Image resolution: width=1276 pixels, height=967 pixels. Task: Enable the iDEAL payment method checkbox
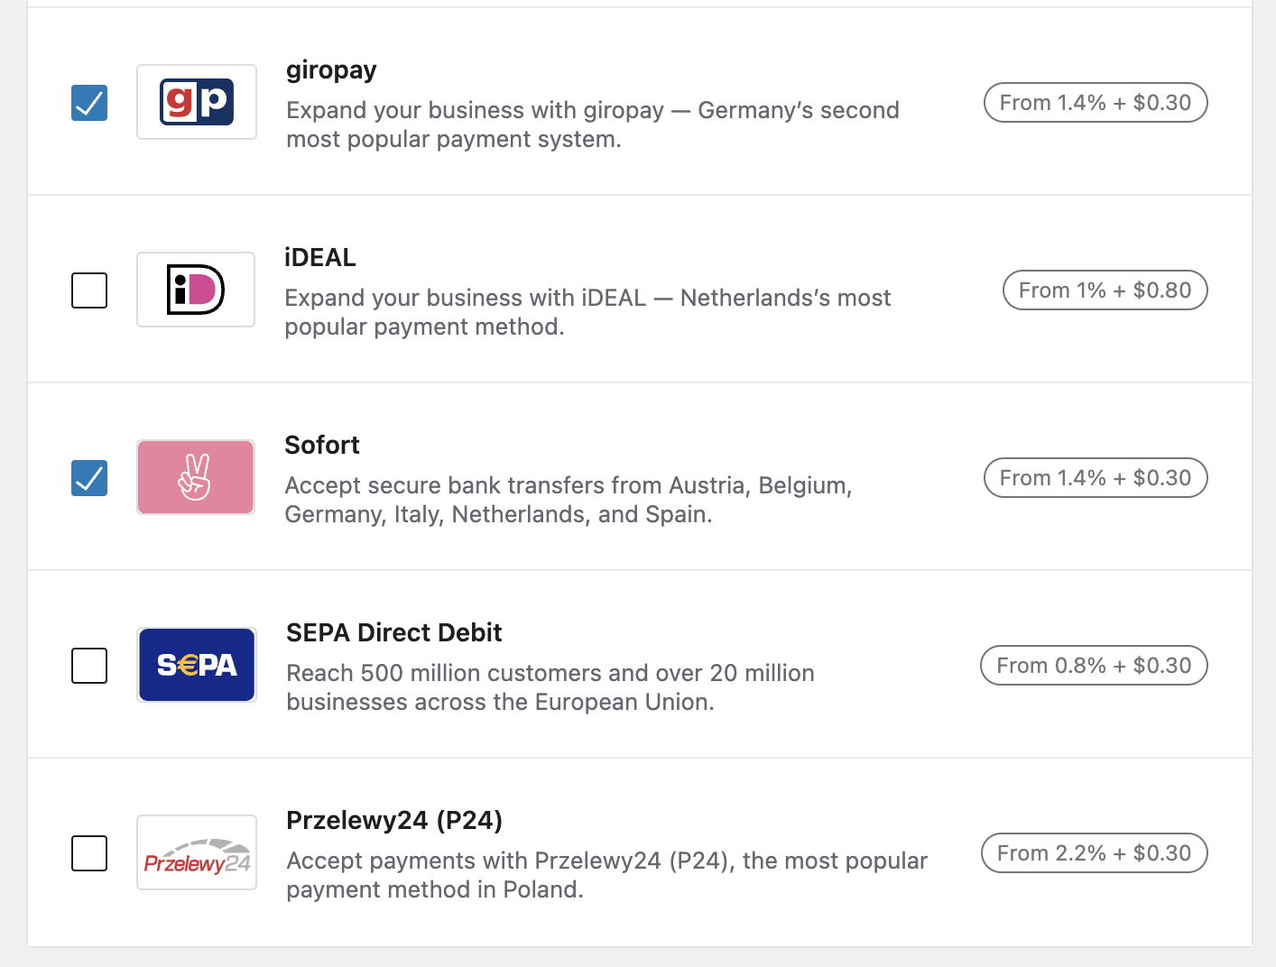[x=89, y=290]
